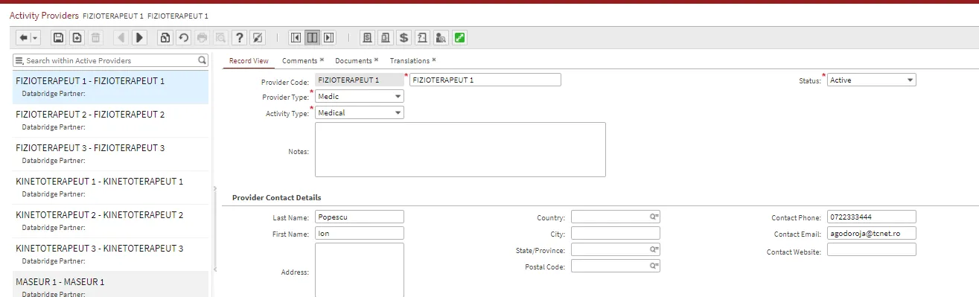Save the record with the floppy disk icon
This screenshot has height=297, width=979.
pos(58,37)
